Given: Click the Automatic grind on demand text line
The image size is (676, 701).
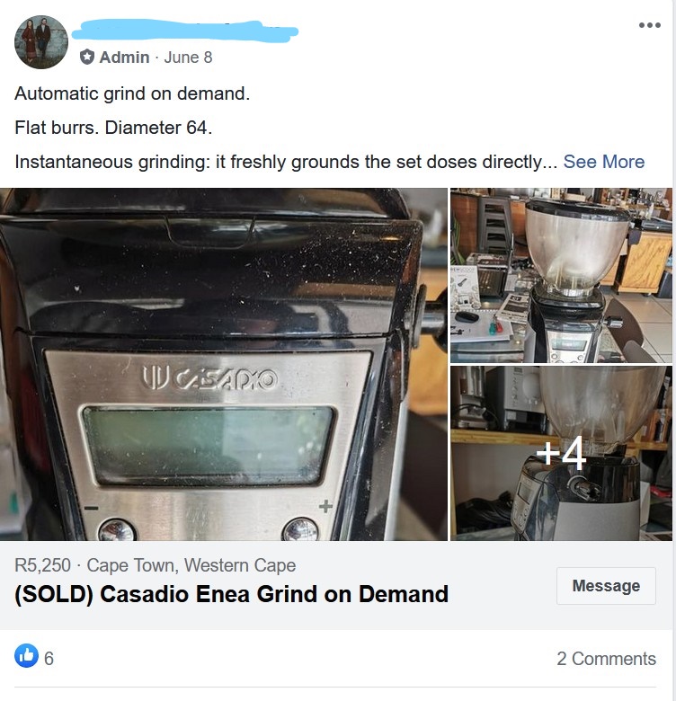Looking at the screenshot, I should 132,93.
